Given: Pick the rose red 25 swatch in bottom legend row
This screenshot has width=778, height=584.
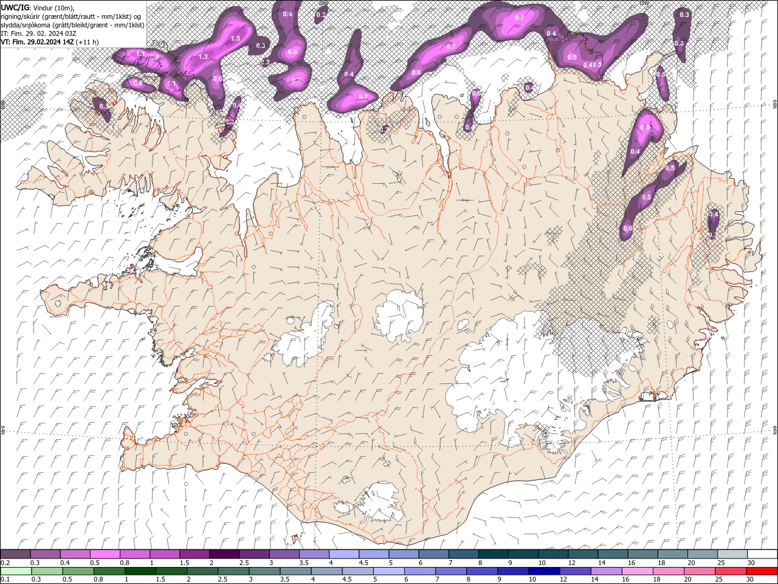Looking at the screenshot, I should [x=730, y=571].
